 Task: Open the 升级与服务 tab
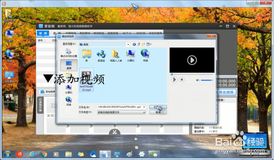point(155,33)
